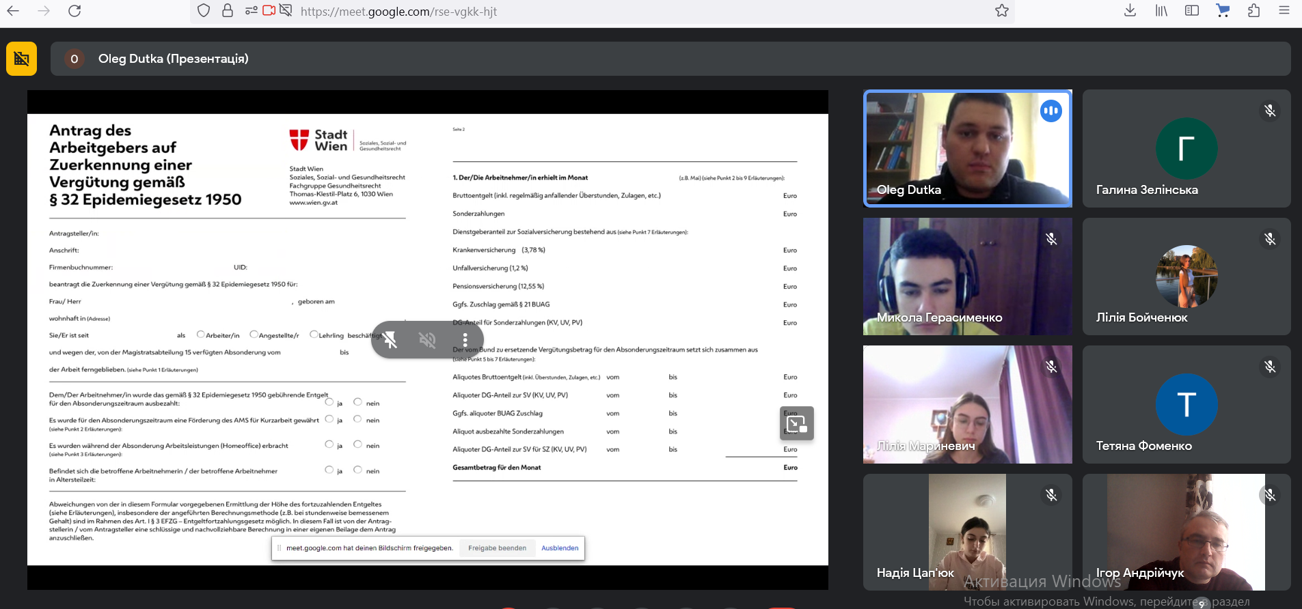Image resolution: width=1302 pixels, height=609 pixels.
Task: Open the browser extensions puzzle icon
Action: pos(1253,10)
